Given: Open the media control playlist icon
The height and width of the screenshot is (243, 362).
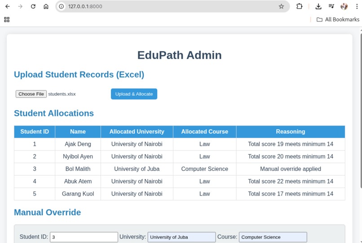Looking at the screenshot, I should [331, 6].
